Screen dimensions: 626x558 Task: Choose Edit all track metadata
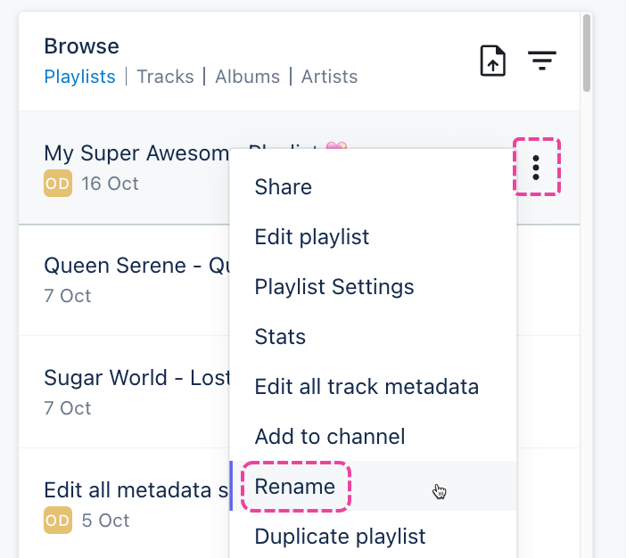tap(367, 387)
